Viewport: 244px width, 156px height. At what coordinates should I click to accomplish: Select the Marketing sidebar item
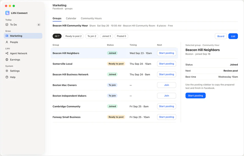click(x=23, y=36)
